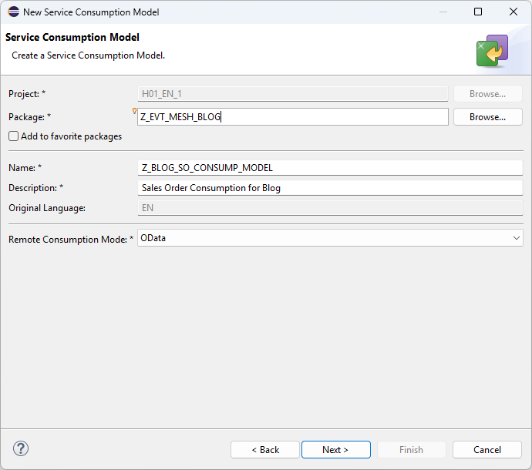This screenshot has width=532, height=470.
Task: Maximize the wizard dialog window
Action: pyautogui.click(x=478, y=12)
